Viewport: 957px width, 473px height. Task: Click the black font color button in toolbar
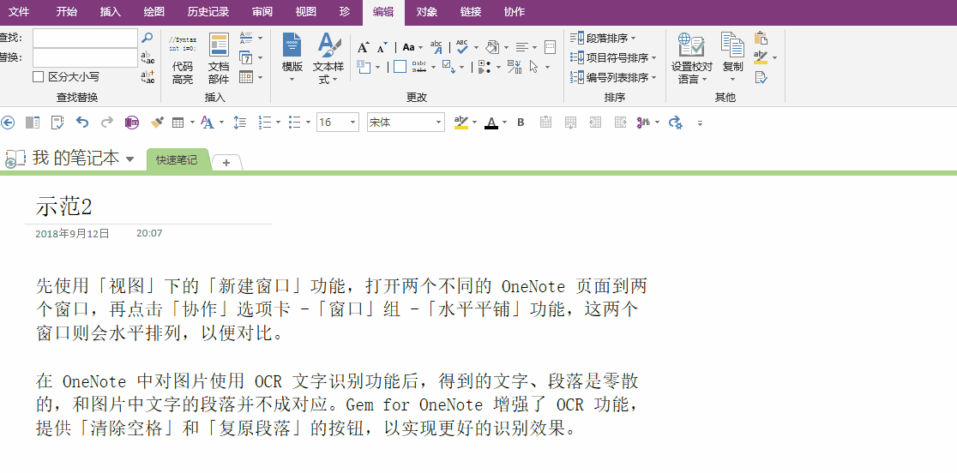(x=491, y=123)
